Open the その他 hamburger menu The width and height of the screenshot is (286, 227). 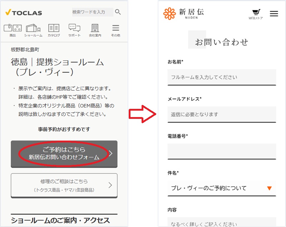point(115,30)
